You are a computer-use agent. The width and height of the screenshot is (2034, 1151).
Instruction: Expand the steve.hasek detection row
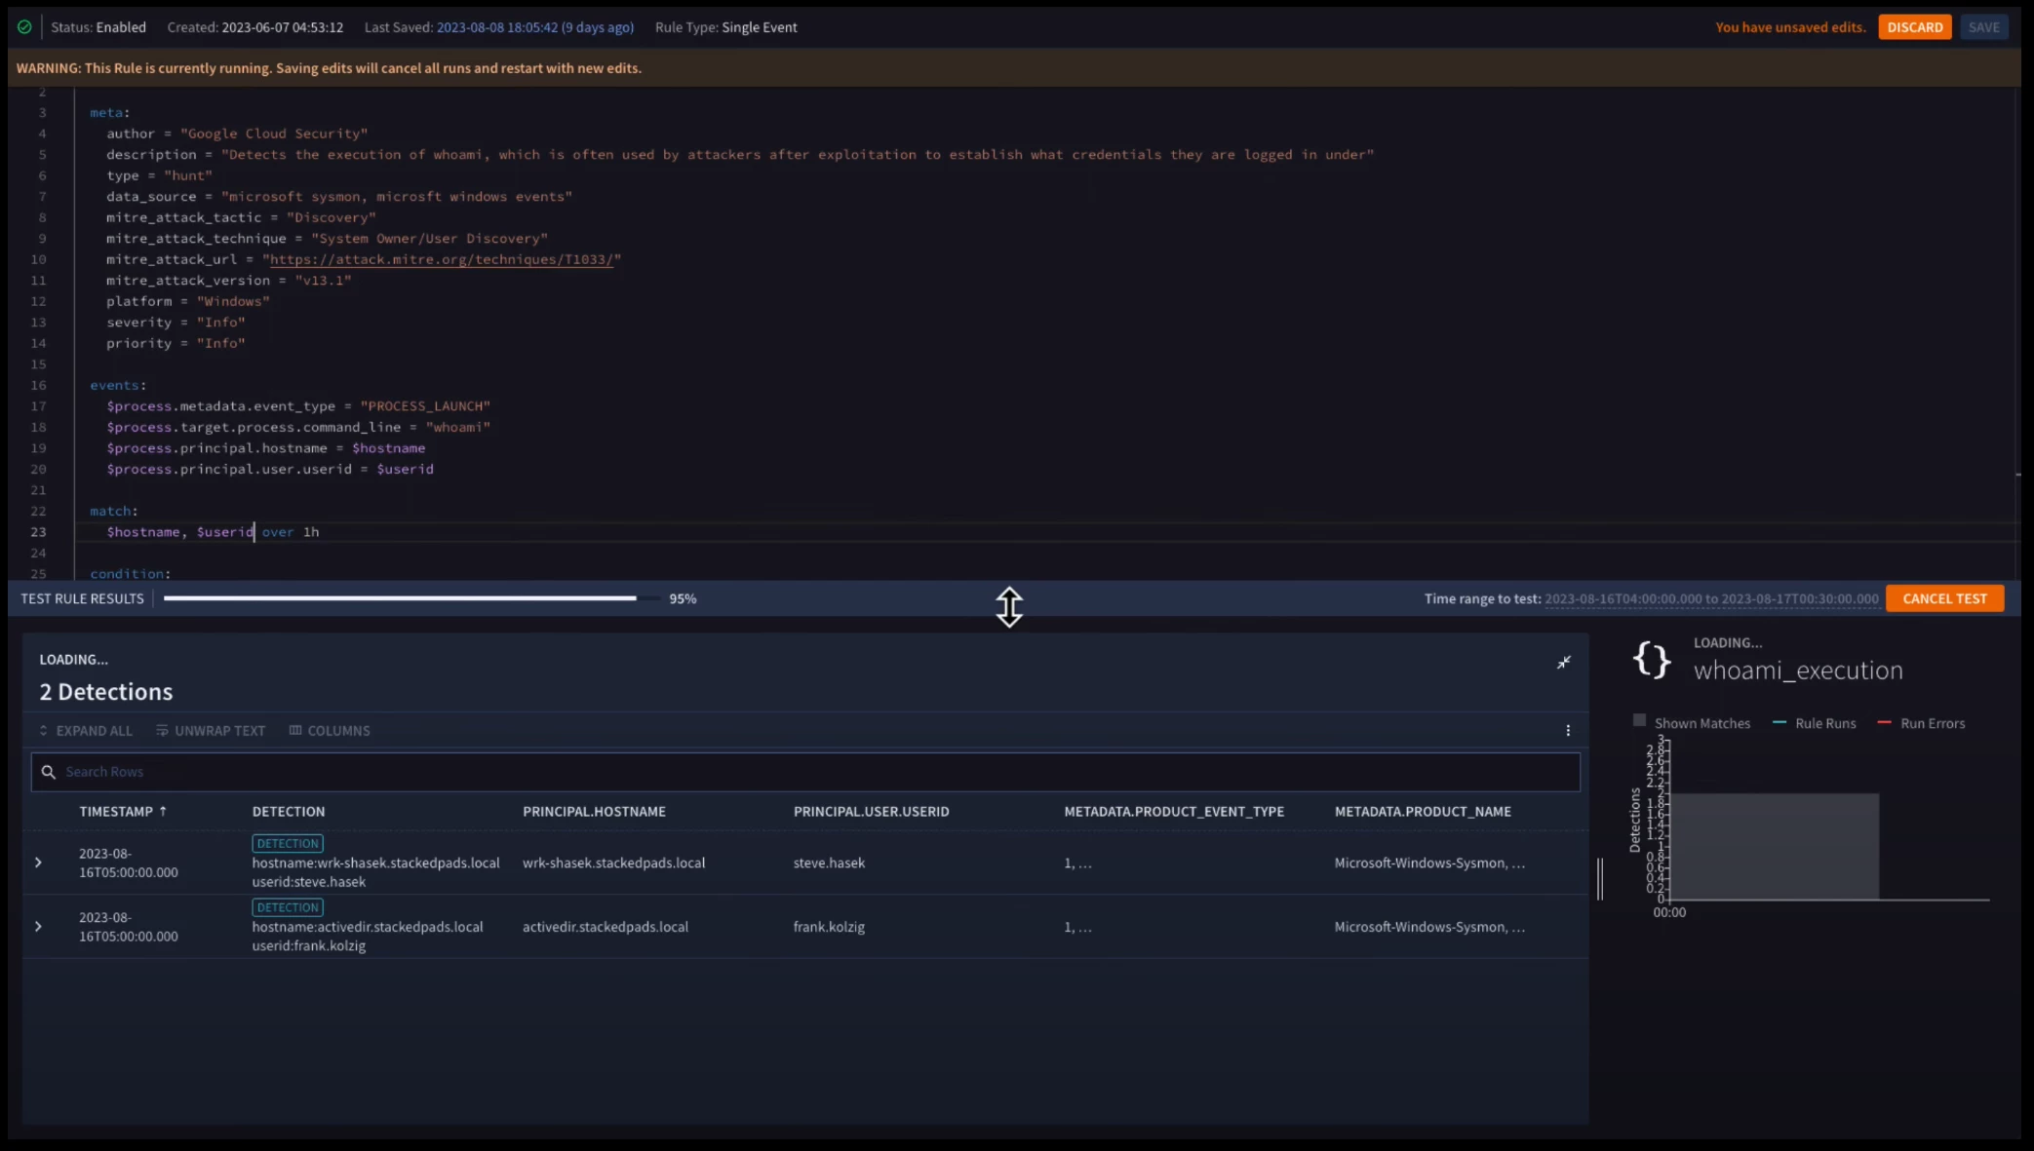[x=38, y=863]
